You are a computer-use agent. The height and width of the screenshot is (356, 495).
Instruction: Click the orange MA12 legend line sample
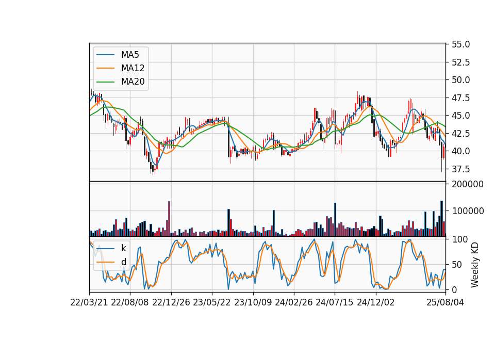click(x=105, y=68)
